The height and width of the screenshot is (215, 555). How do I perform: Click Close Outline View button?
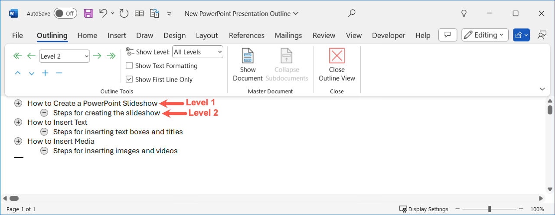[x=337, y=64]
